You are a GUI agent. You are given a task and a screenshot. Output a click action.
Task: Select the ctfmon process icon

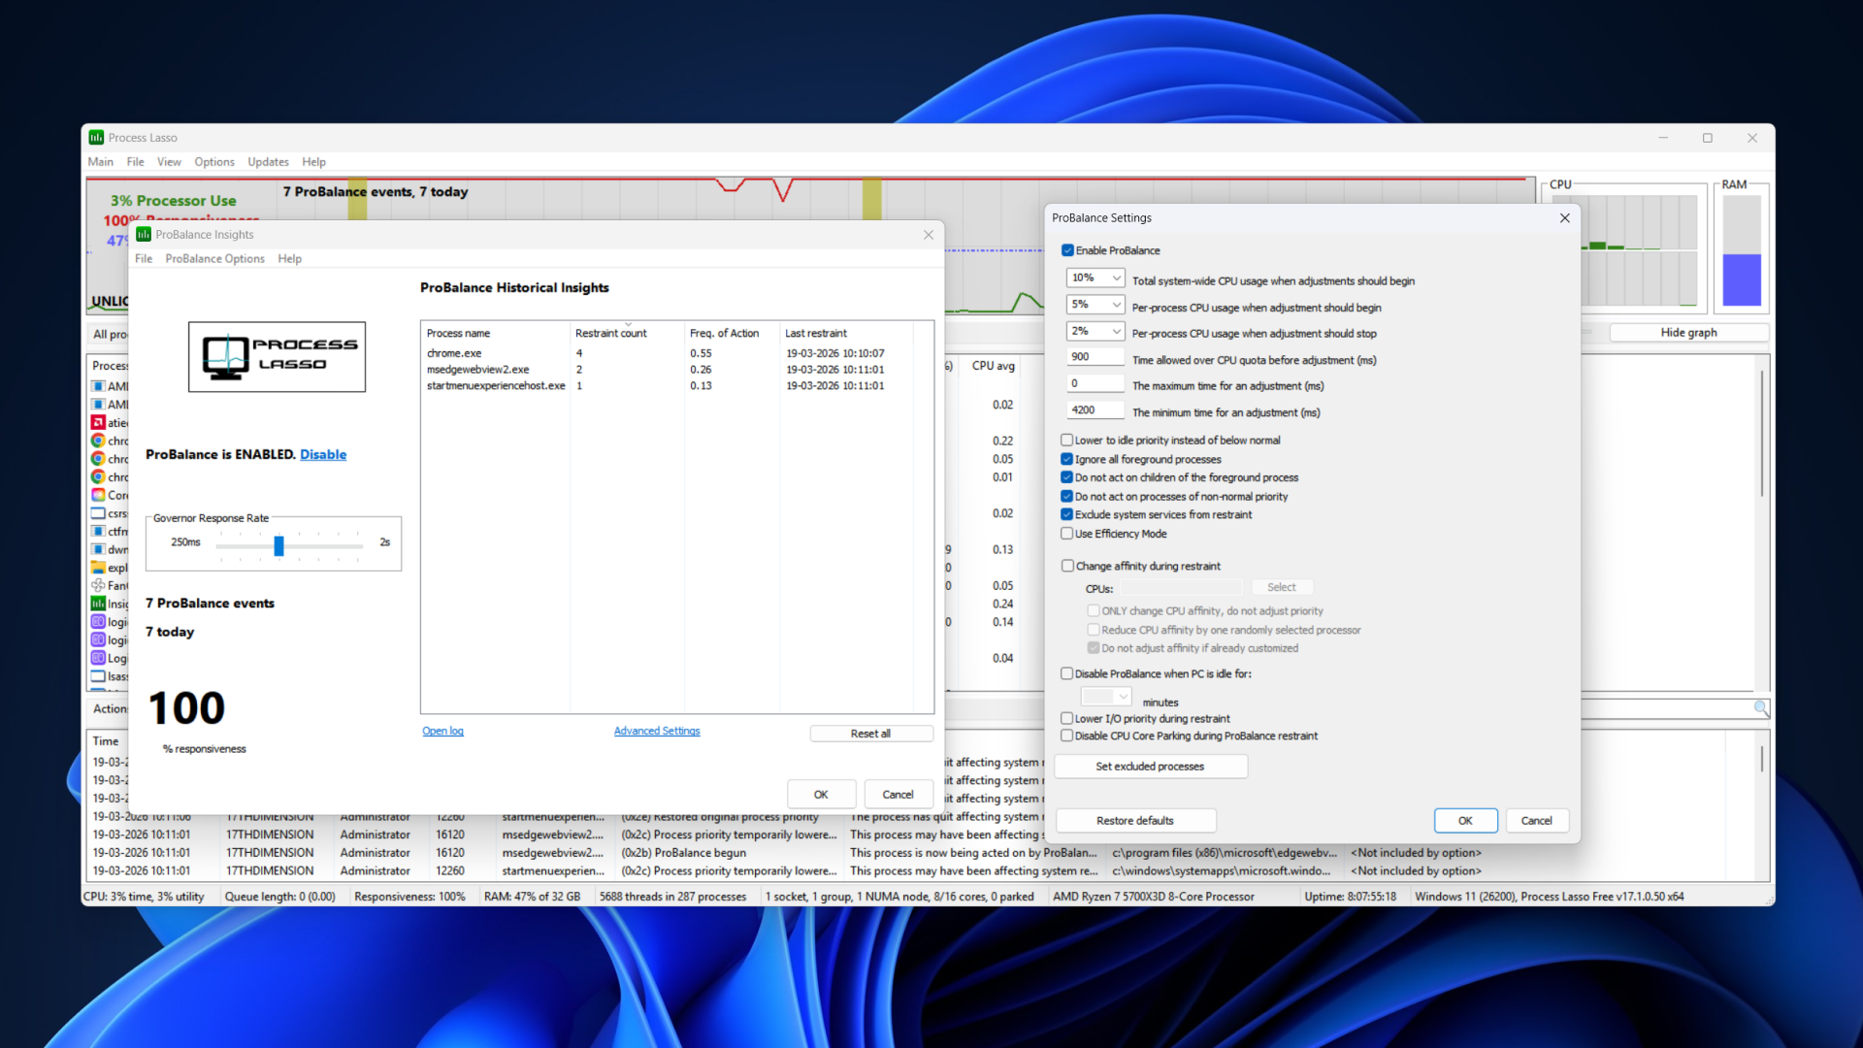(98, 531)
